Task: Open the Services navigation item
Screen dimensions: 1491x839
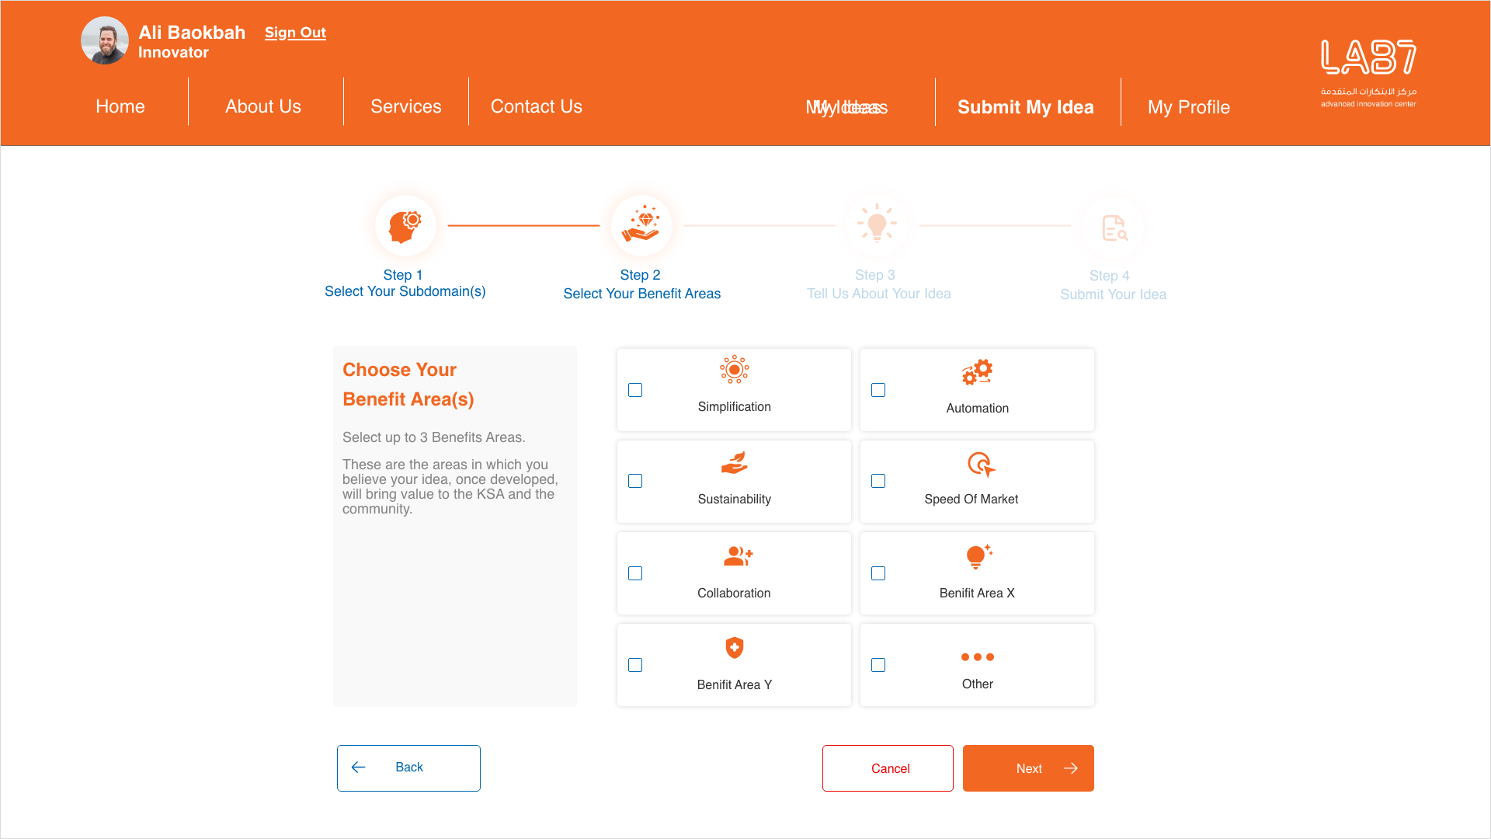Action: point(405,106)
